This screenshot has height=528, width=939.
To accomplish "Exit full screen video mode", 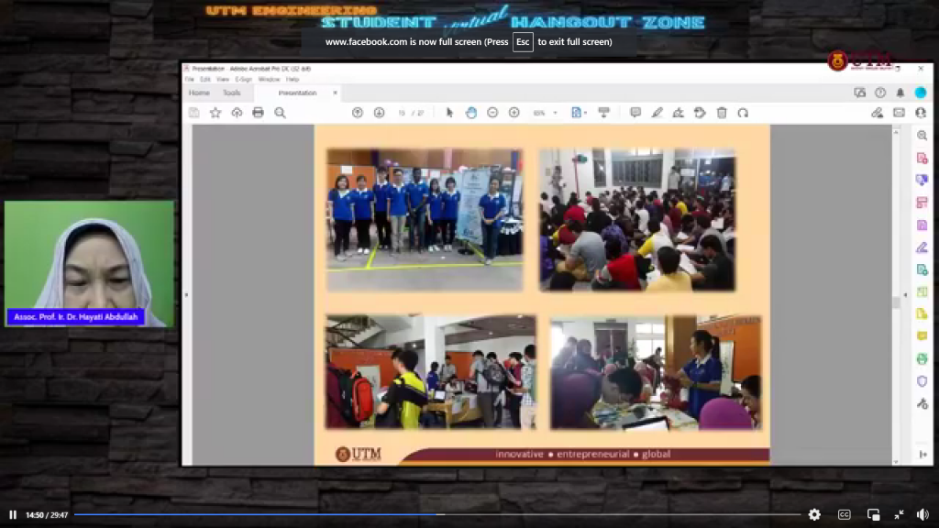I will pyautogui.click(x=899, y=514).
